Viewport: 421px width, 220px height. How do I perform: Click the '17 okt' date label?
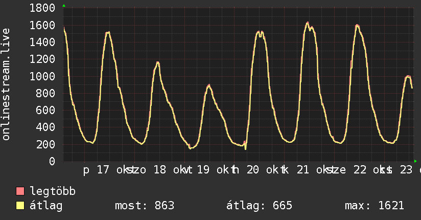click(x=114, y=170)
